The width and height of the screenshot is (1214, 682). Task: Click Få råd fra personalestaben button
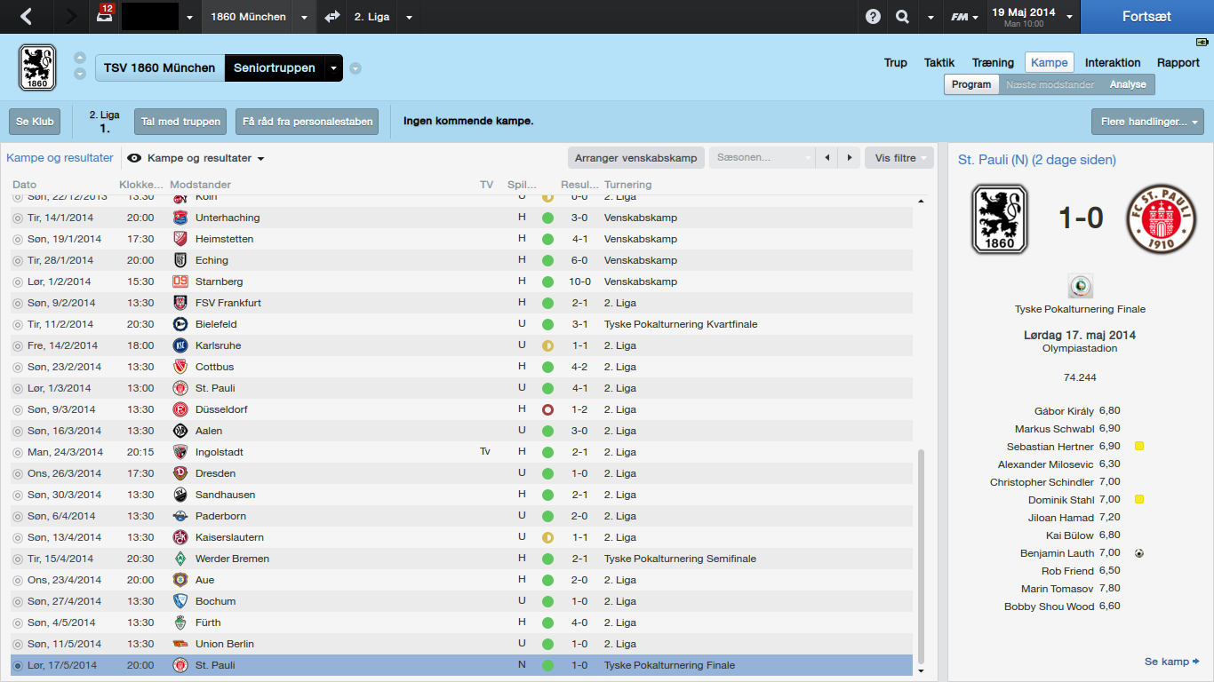(x=307, y=122)
